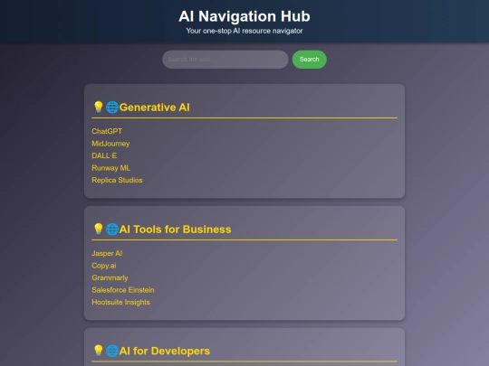
Task: Click the globe icon beside AI Tools for Business
Action: tap(112, 230)
